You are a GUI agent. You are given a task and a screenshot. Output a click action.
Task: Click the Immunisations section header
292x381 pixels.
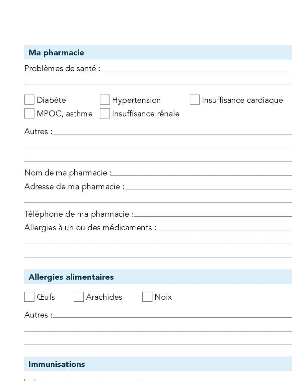pos(158,364)
